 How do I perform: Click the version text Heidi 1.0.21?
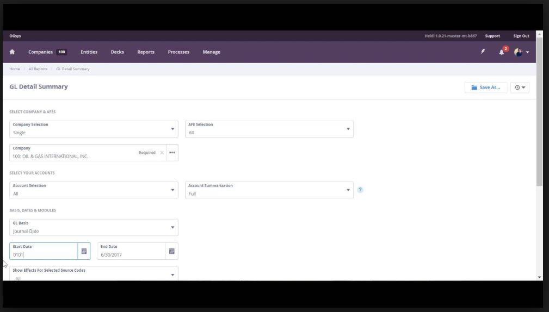tap(451, 36)
